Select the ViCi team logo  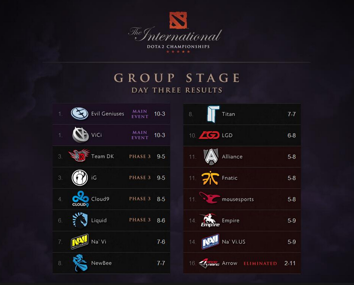pyautogui.click(x=80, y=135)
